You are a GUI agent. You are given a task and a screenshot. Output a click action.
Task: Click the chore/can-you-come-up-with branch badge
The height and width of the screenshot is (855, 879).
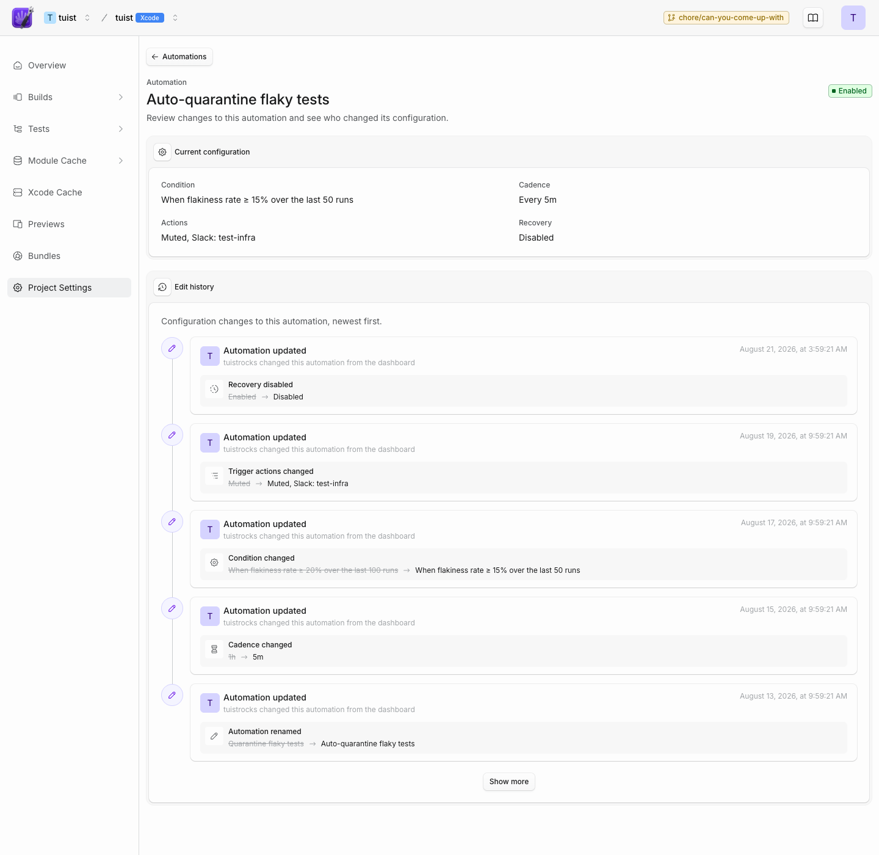coord(726,18)
